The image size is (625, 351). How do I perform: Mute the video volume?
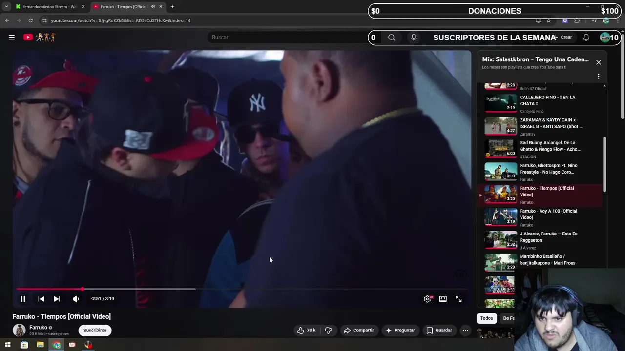click(x=76, y=299)
